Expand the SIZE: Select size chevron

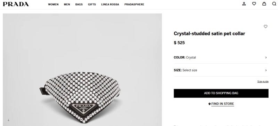pyautogui.click(x=266, y=70)
